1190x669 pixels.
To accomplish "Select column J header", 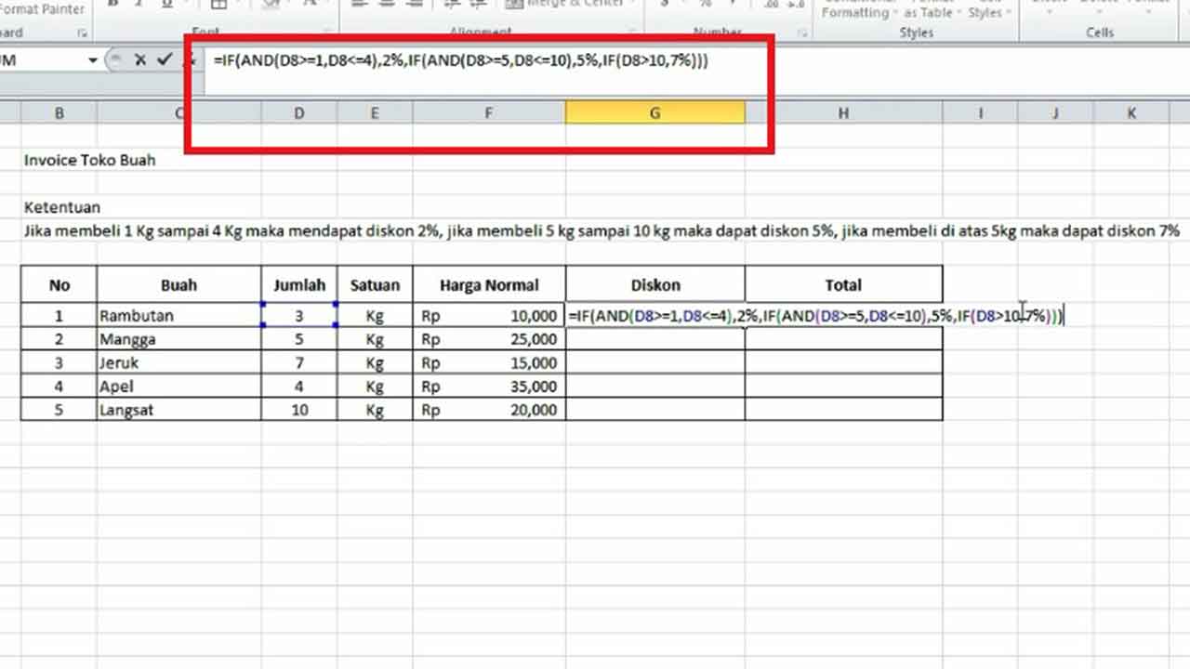I will [1055, 112].
